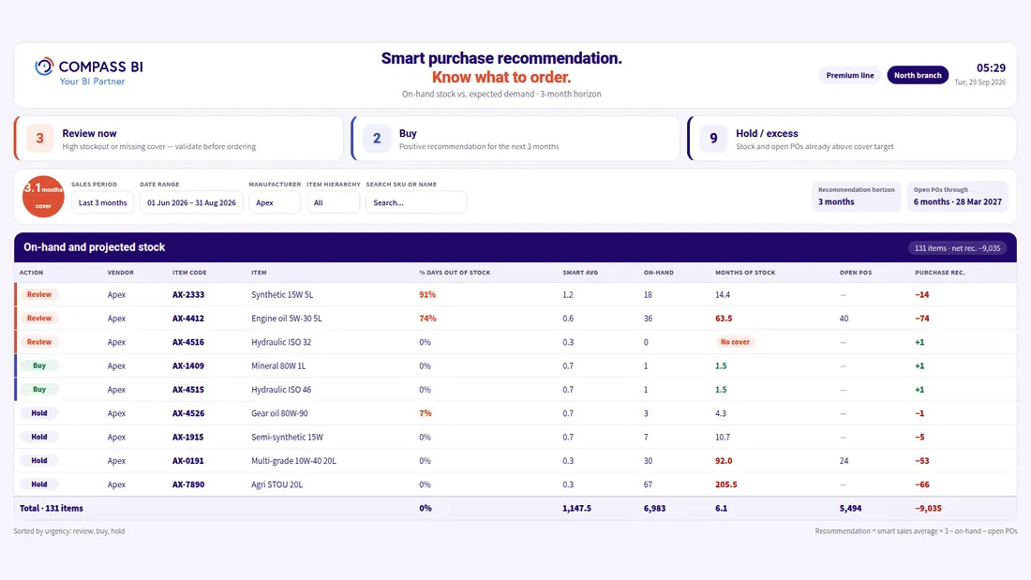Viewport: 1031px width, 580px height.
Task: Click the Review tag for AX-4516
Action: tap(38, 342)
